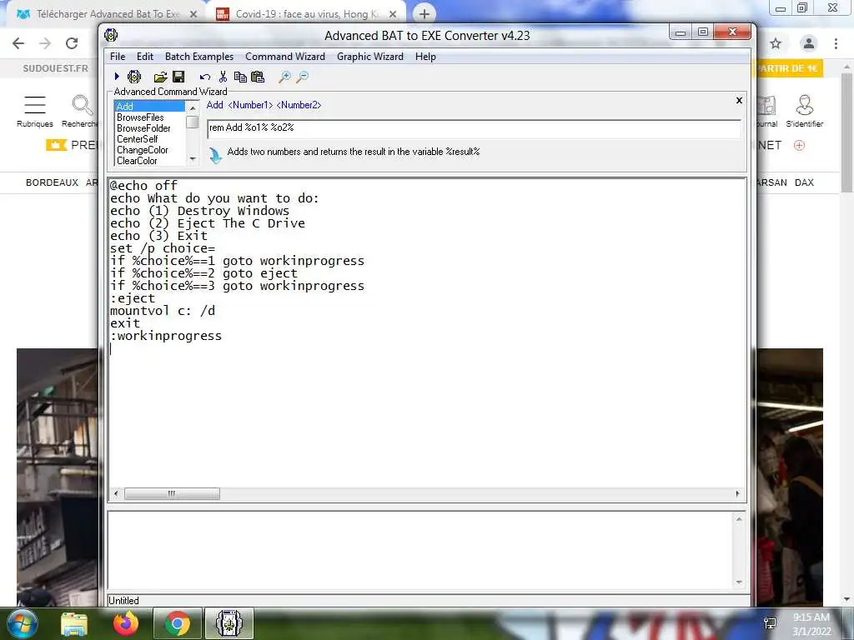Open a new browser tab

(x=424, y=14)
